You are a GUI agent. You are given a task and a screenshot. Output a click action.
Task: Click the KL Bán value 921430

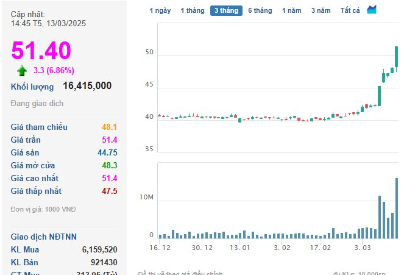[x=104, y=262]
